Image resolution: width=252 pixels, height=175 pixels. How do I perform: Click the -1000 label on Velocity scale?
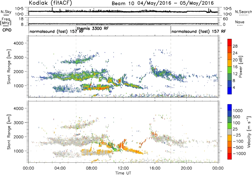239,154
